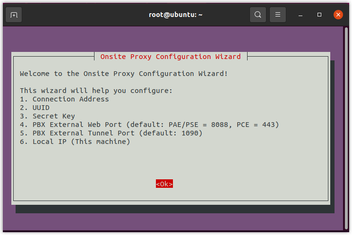Minimize the terminal window
This screenshot has width=352, height=235.
point(300,15)
